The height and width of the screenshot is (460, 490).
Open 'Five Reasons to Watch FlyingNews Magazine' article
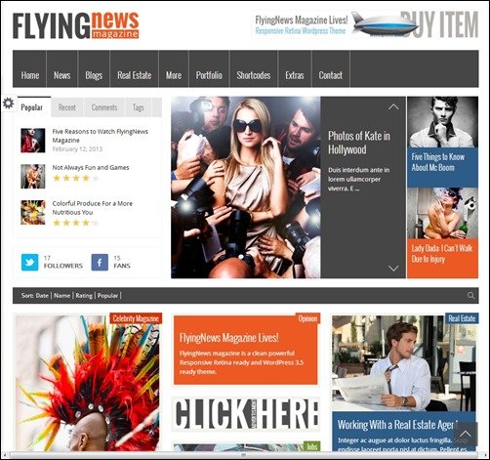coord(101,136)
